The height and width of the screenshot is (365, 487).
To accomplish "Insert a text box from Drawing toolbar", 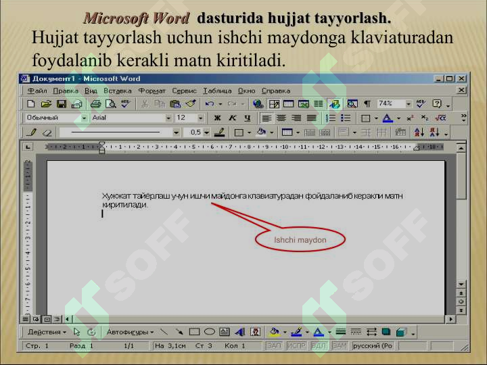I will (225, 332).
